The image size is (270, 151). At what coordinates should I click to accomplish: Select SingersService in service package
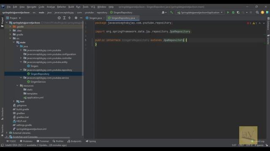tap(38, 82)
